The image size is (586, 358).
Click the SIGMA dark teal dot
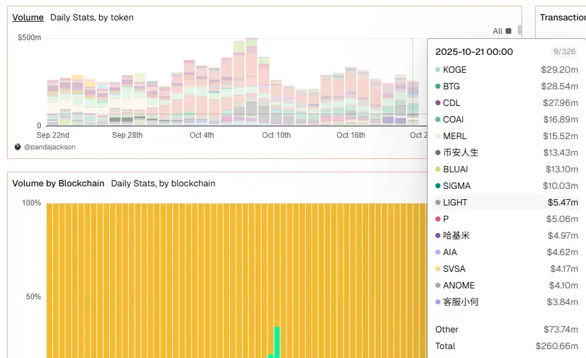(438, 186)
